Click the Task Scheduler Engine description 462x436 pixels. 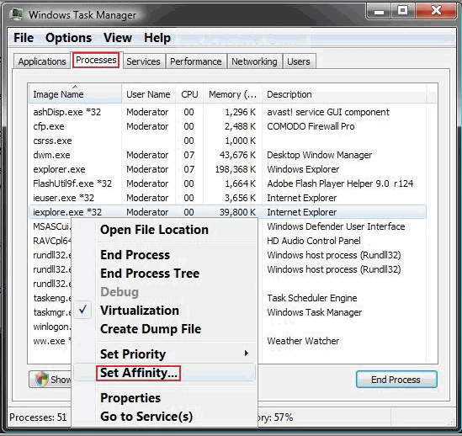(312, 298)
